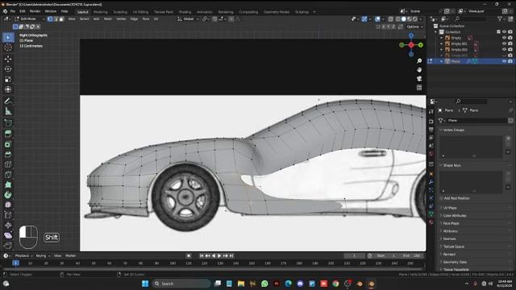Switch to the UV Editing workspace tab

(140, 12)
